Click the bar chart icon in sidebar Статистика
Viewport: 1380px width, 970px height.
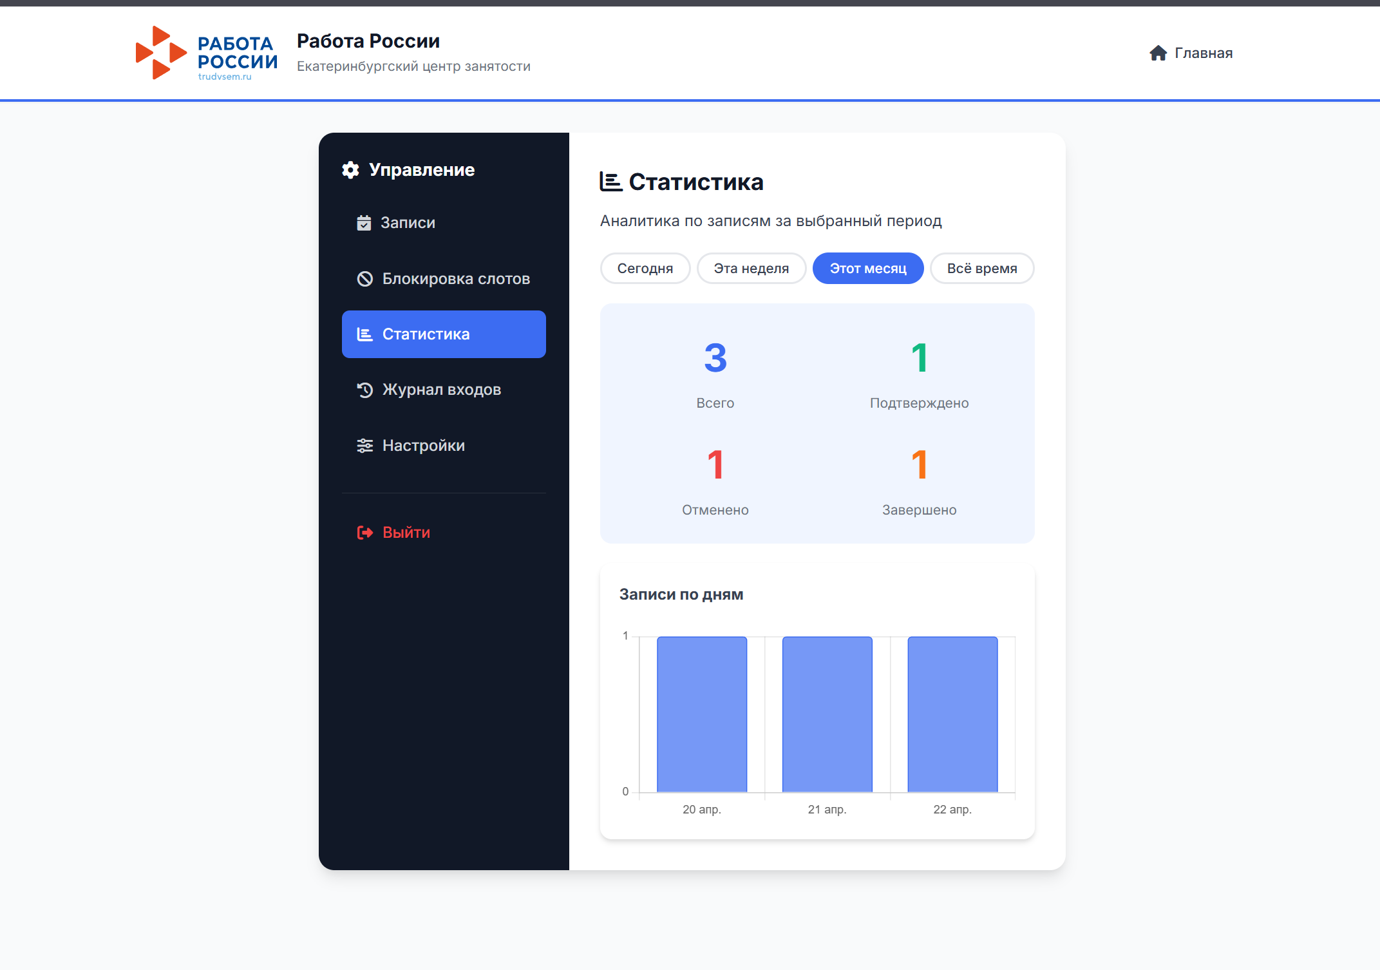365,334
